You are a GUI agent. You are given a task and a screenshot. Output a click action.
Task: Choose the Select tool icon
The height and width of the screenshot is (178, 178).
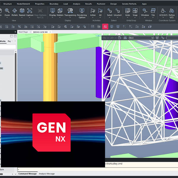[109, 11]
